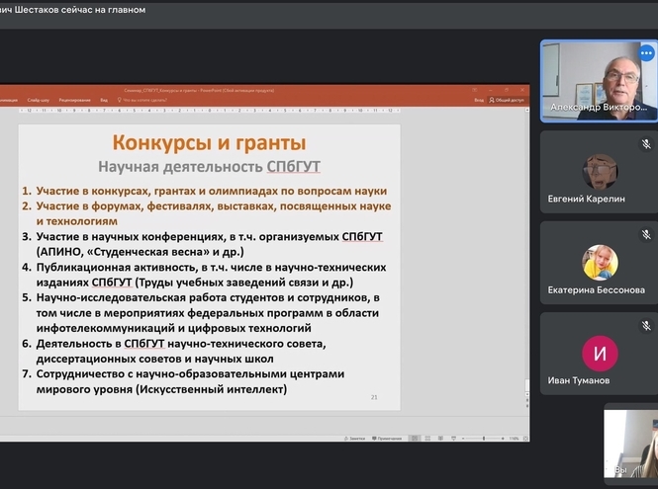Click the slide title 'Конкурсы и гранты'
The image size is (658, 489).
click(x=209, y=142)
